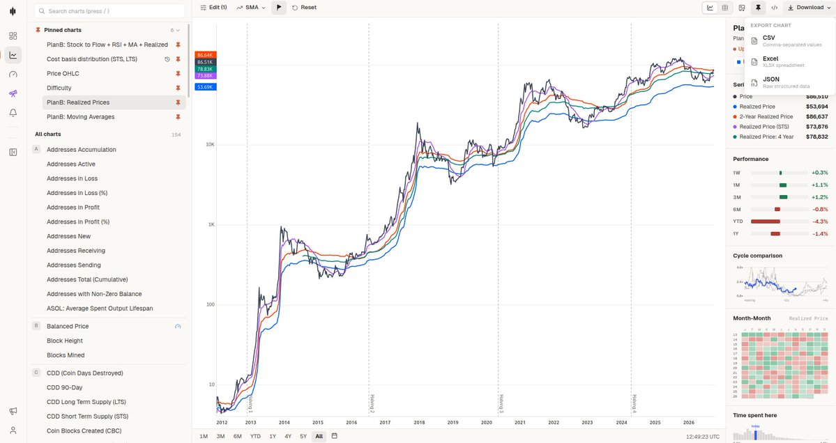This screenshot has width=836, height=443.
Task: Open the custom date range calendar icon
Action: coord(334,435)
